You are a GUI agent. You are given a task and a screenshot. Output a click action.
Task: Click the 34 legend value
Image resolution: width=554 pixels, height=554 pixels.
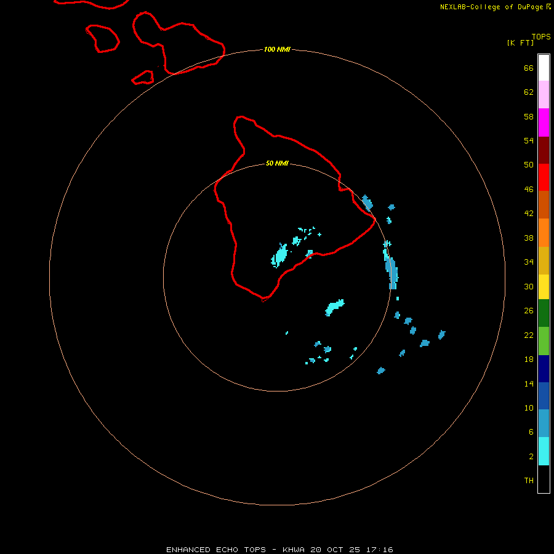(x=529, y=262)
